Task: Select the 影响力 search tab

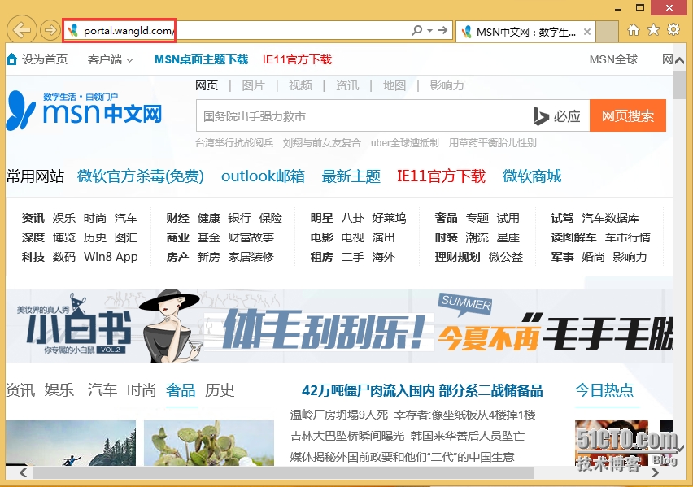Action: click(x=447, y=85)
